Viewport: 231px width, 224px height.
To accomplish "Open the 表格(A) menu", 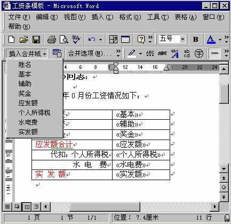I will click(186, 17).
